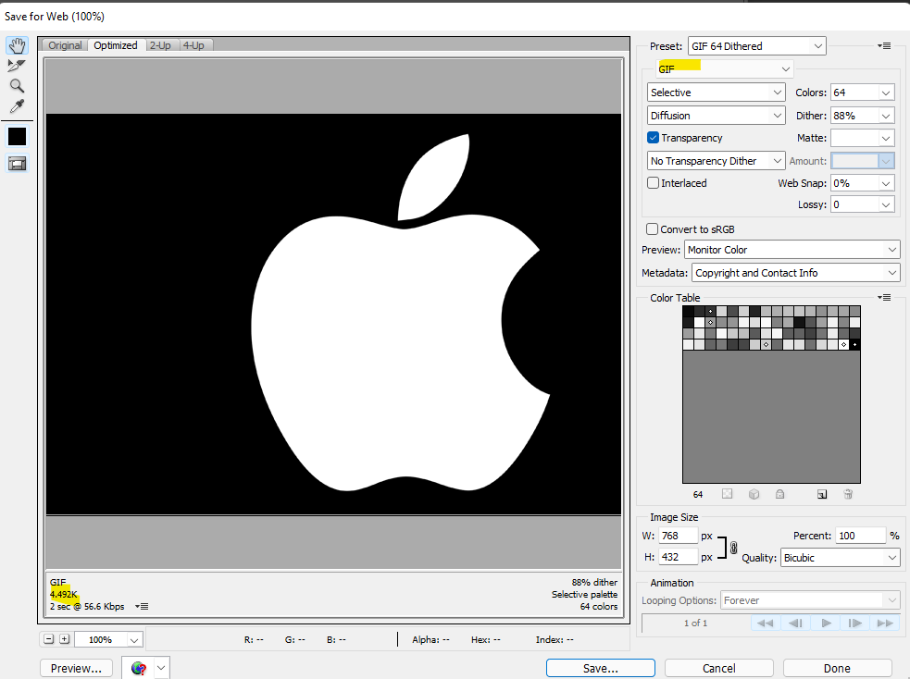Enable the Interlaced checkbox
The height and width of the screenshot is (679, 910).
[653, 182]
